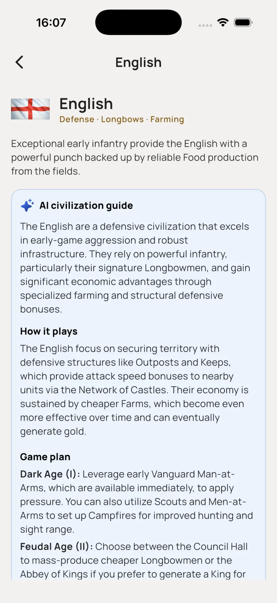Tap the 16:07 clock time
Viewport: 277px width, 603px height.
click(x=51, y=23)
